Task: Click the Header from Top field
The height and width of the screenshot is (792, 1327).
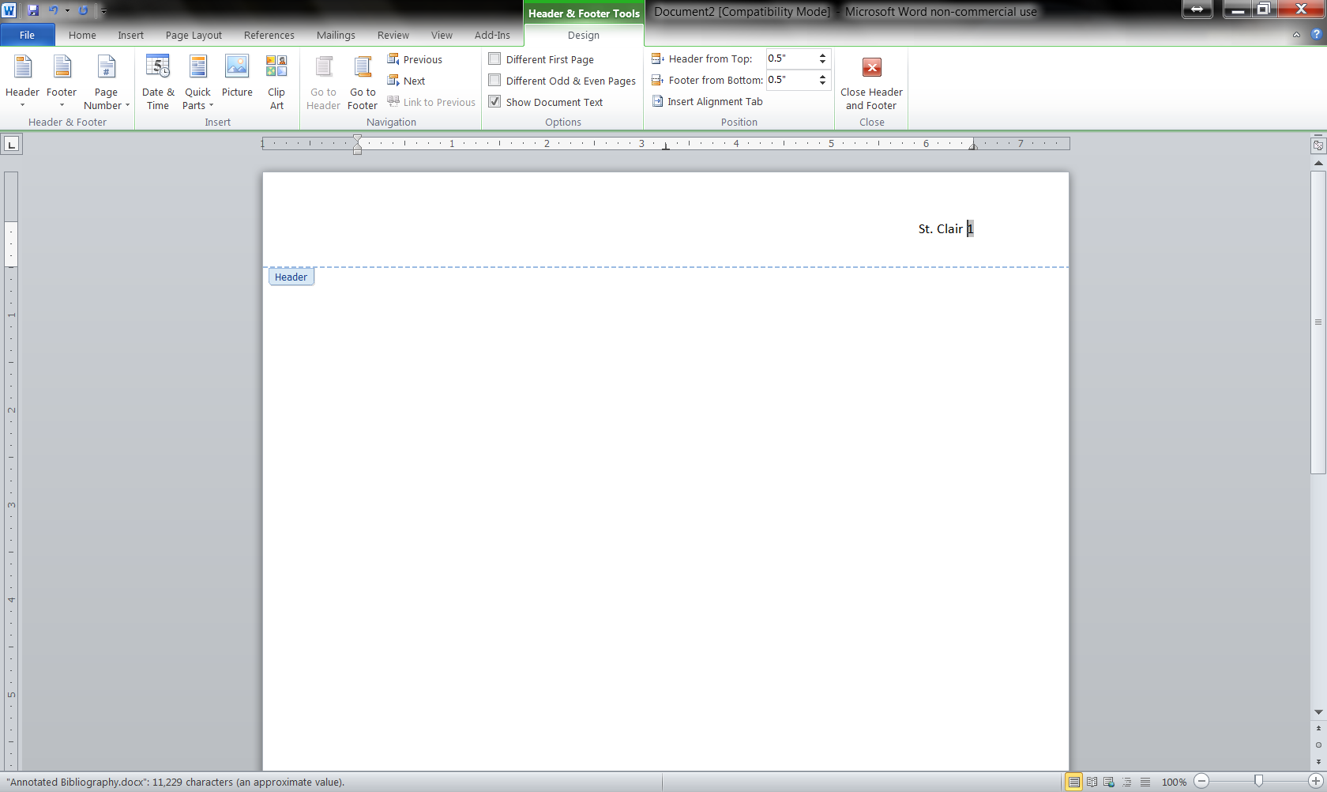Action: [790, 58]
